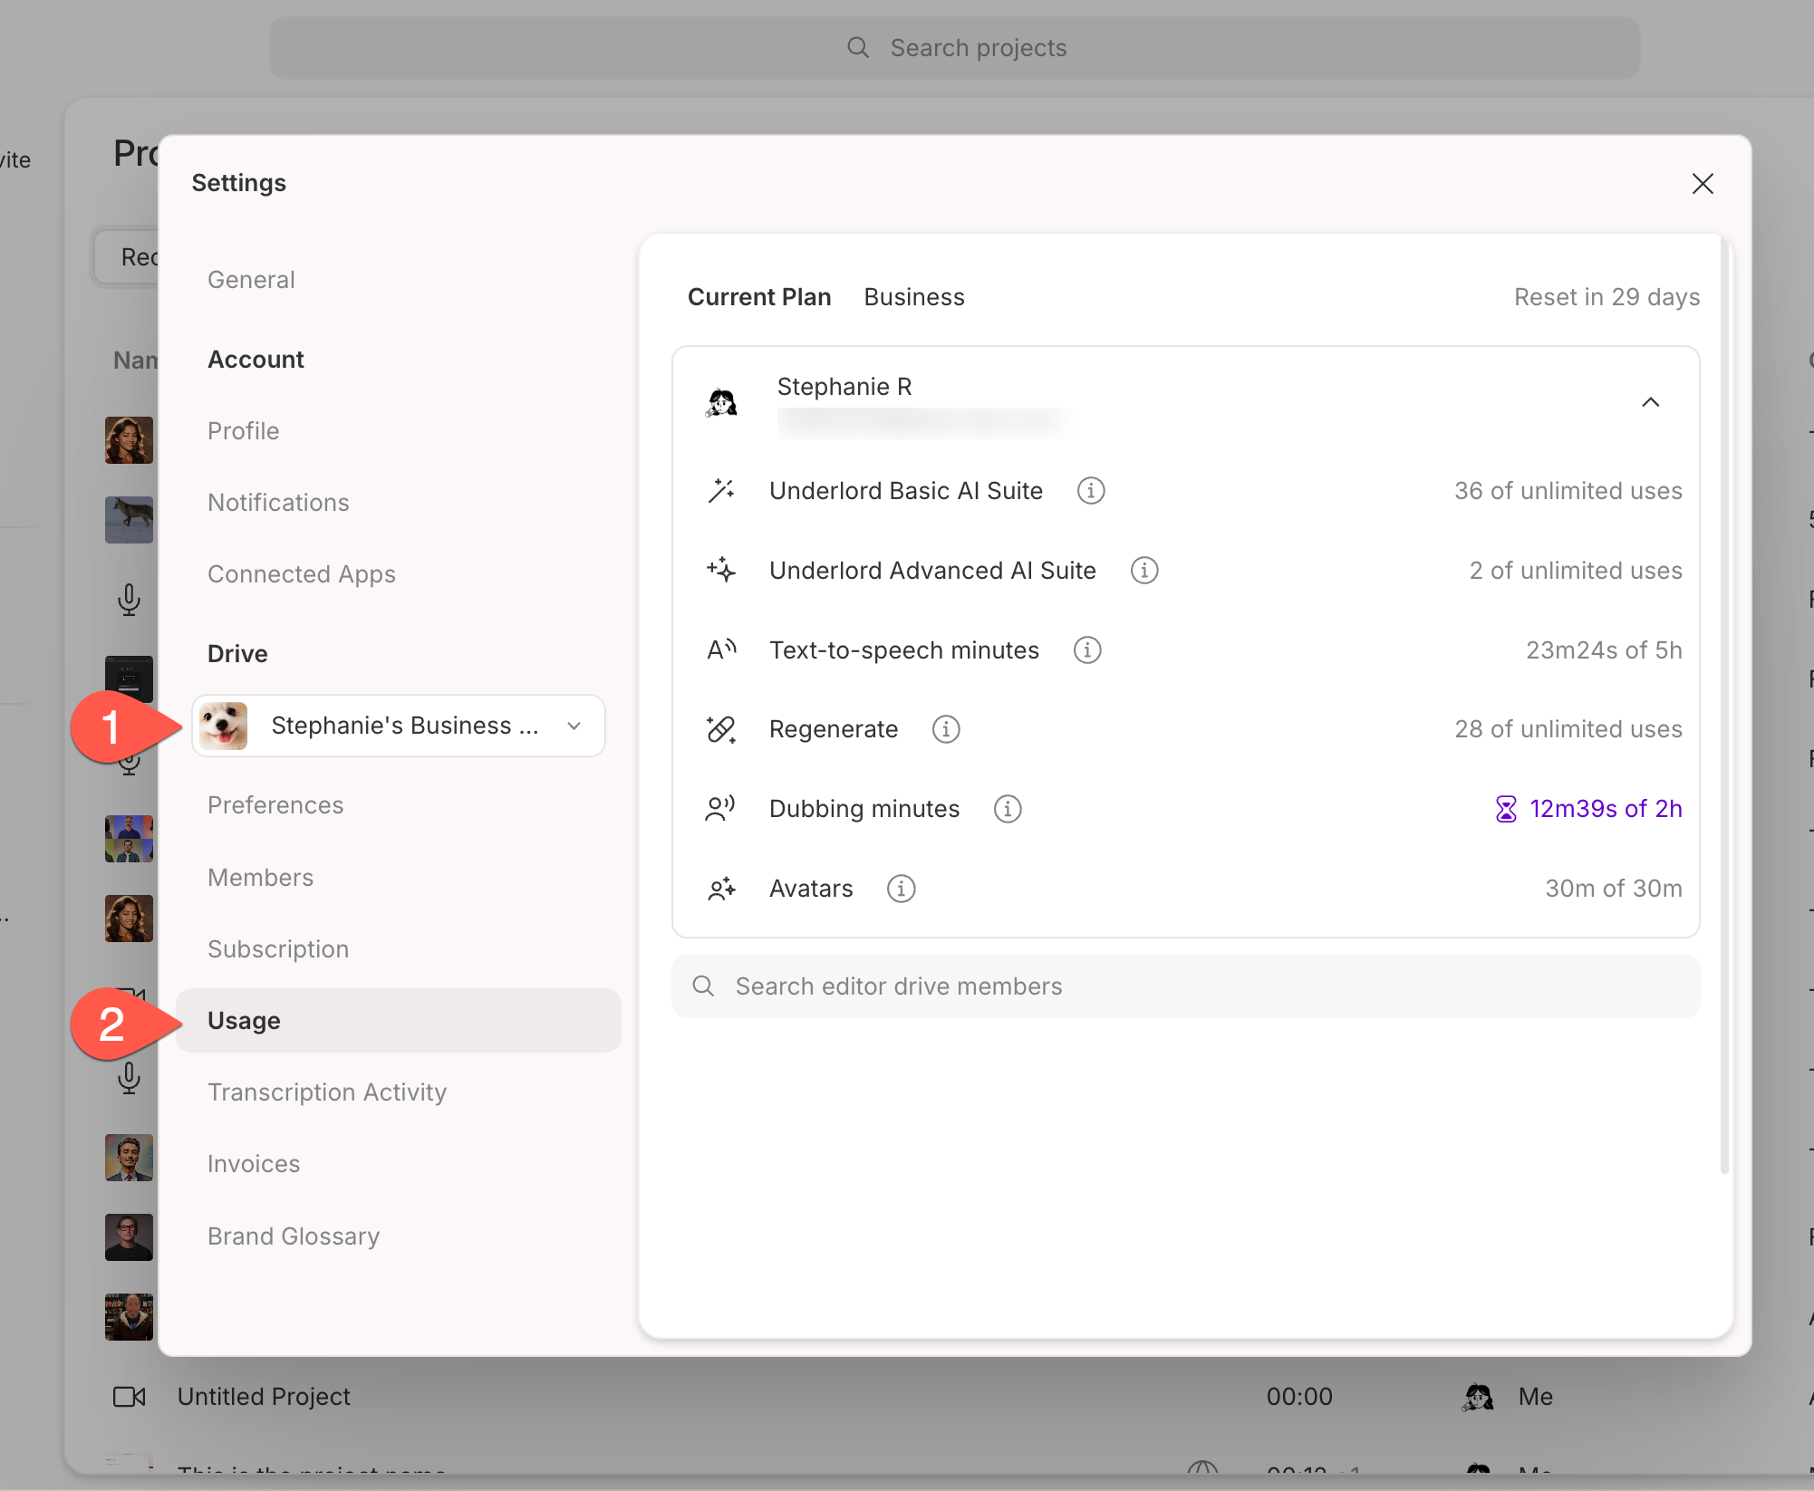Image resolution: width=1814 pixels, height=1491 pixels.
Task: Click the Stephanie R name label
Action: coord(844,387)
